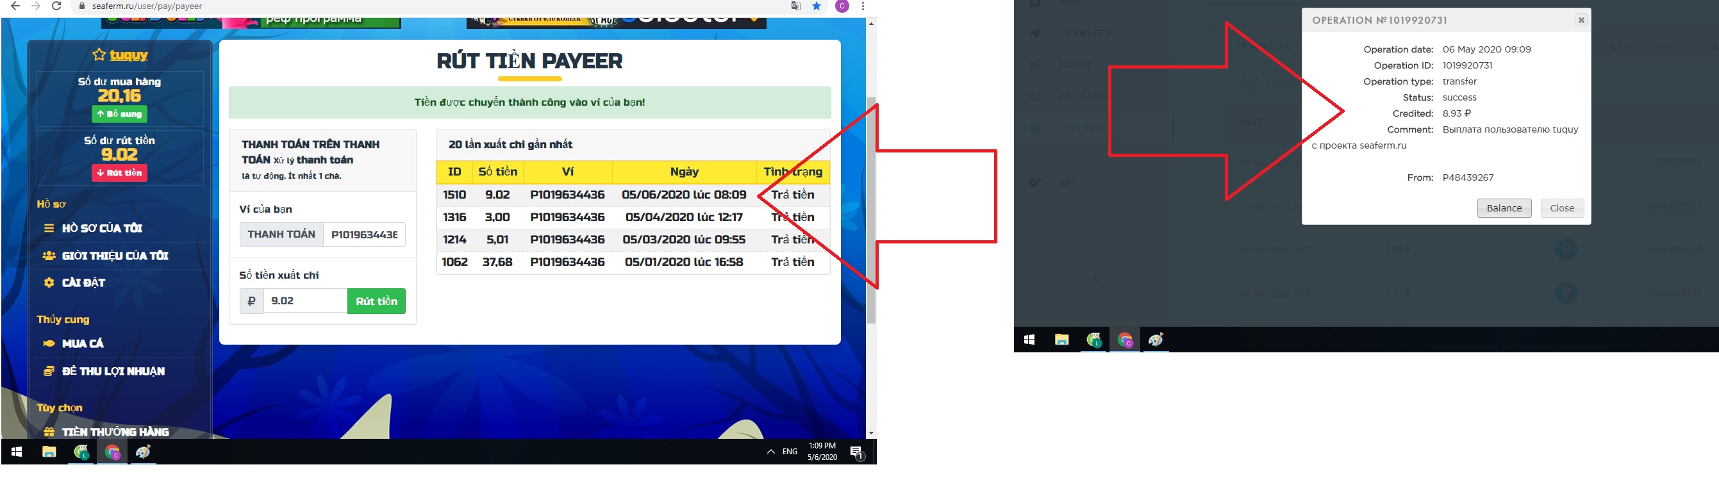Go back in the seaferm browser window
Image resolution: width=1719 pixels, height=492 pixels.
click(15, 6)
